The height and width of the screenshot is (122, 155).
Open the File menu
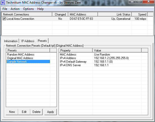5,9
